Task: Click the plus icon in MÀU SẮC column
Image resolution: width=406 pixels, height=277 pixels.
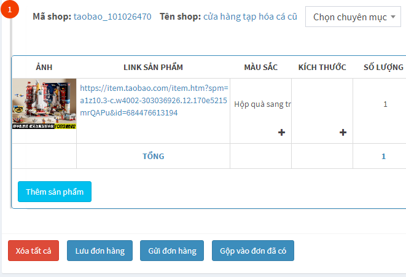Action: pyautogui.click(x=281, y=133)
